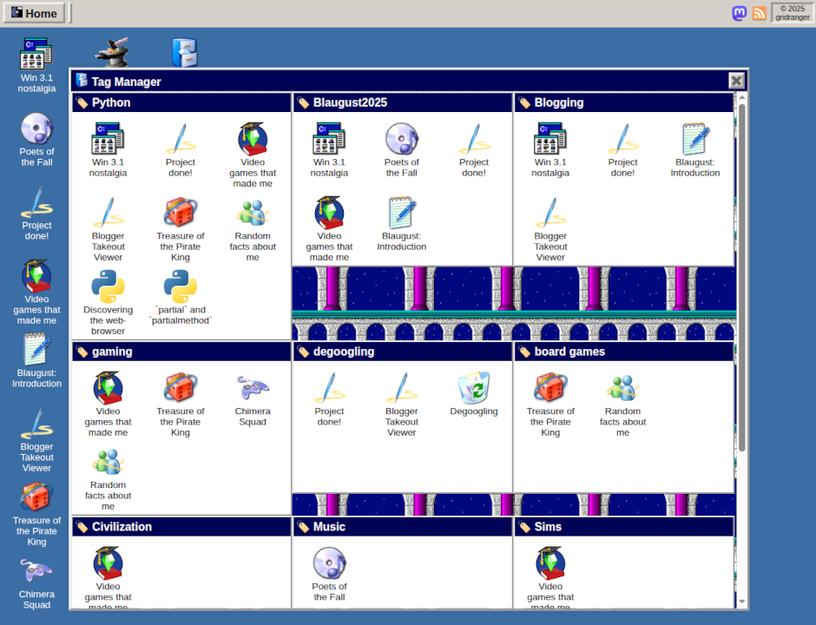Viewport: 816px width, 625px height.
Task: Click the Sims tag header
Action: pyautogui.click(x=623, y=527)
